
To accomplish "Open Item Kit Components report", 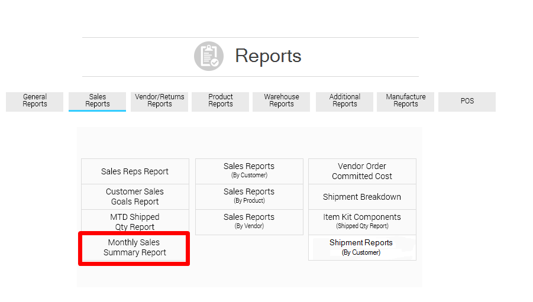I will click(362, 222).
